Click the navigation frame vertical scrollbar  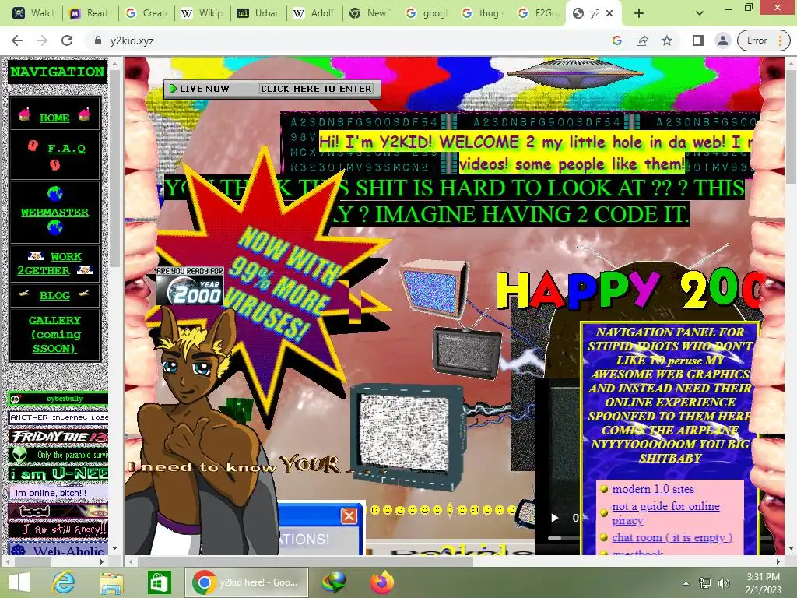[x=114, y=168]
